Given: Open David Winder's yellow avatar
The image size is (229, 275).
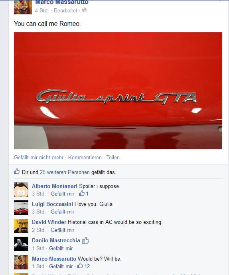Looking at the screenshot, I should 21,226.
